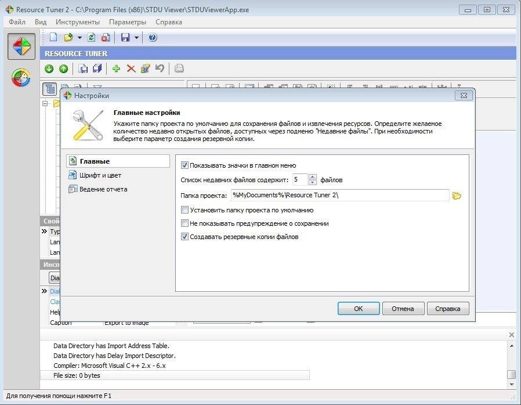
Task: Expand the Open file dropdown arrow
Action: click(79, 38)
